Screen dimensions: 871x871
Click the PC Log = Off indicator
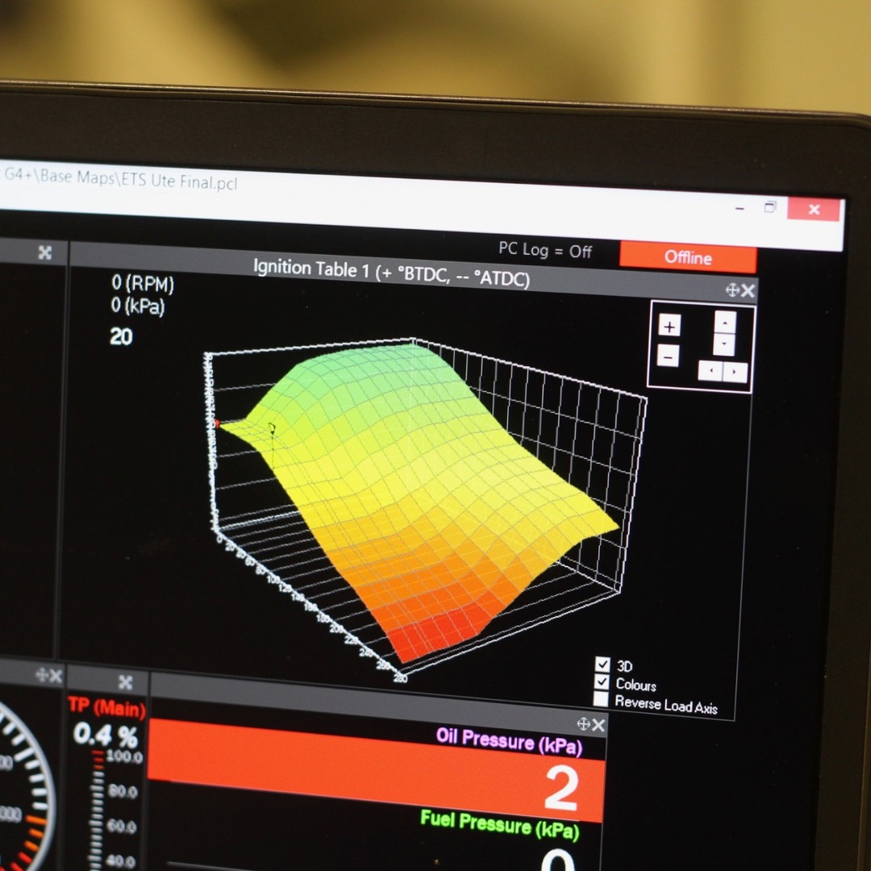point(545,250)
